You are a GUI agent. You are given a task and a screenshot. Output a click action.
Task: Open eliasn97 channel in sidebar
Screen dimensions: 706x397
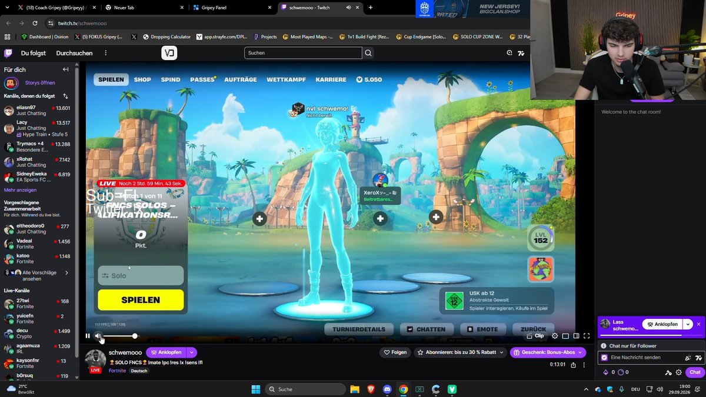click(x=38, y=111)
